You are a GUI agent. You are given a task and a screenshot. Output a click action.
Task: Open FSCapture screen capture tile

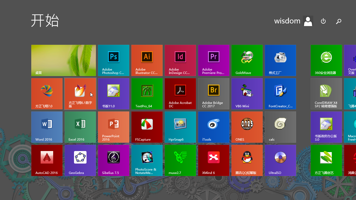(x=147, y=127)
